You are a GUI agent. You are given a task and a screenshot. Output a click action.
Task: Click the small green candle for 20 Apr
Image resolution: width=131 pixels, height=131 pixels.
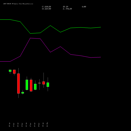(x=10, y=71)
